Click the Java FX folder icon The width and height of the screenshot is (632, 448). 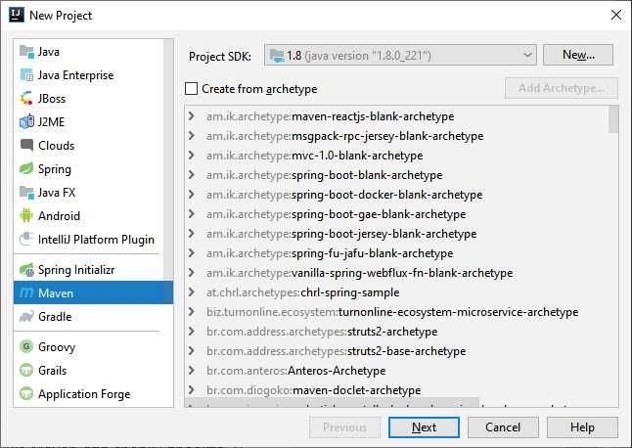pyautogui.click(x=27, y=192)
